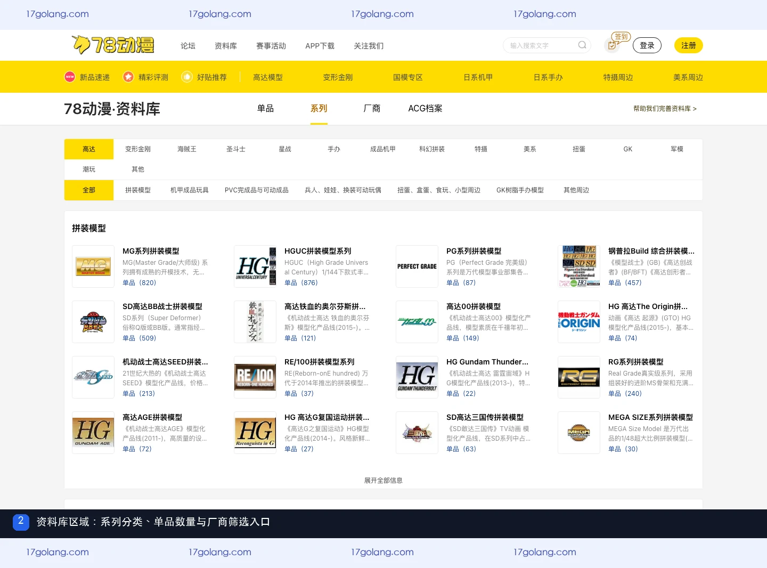Click the 精彩评测 star icon
This screenshot has width=767, height=568.
click(128, 77)
